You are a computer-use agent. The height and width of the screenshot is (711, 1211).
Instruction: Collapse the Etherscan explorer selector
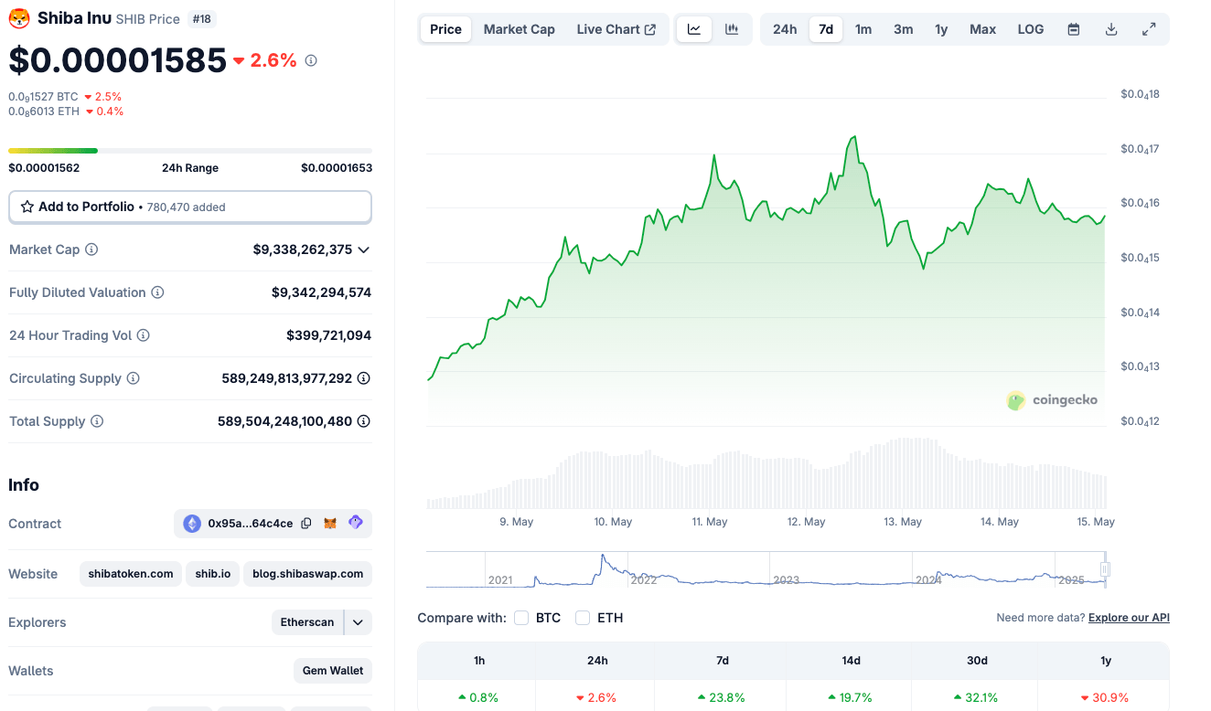click(x=358, y=621)
